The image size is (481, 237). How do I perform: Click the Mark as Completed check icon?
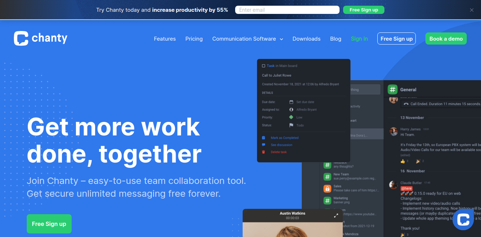click(264, 138)
